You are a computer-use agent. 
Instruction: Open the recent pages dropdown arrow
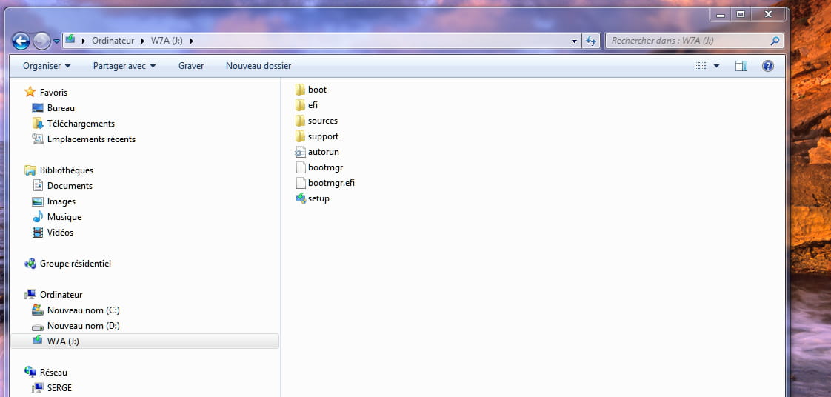tap(57, 41)
